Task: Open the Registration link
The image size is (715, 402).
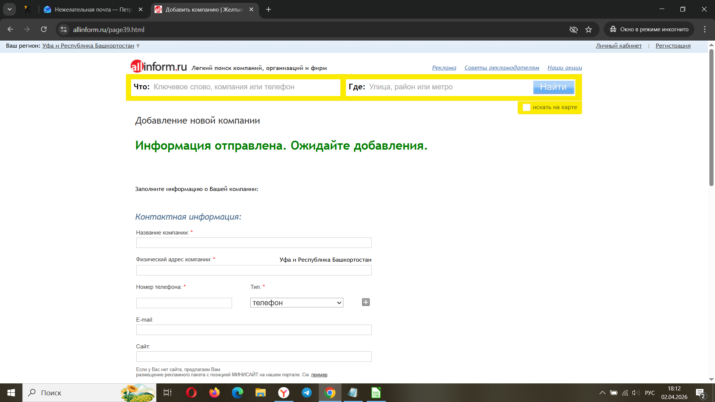Action: (x=673, y=46)
